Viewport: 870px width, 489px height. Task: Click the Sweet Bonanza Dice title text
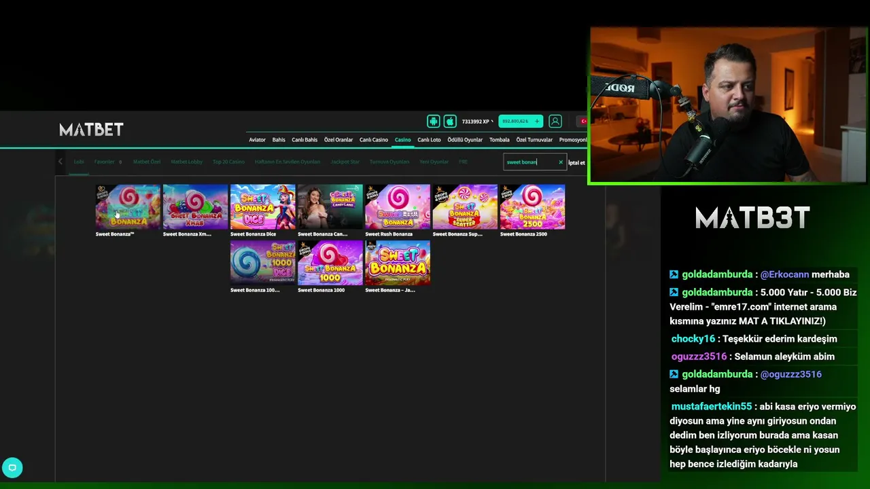253,234
